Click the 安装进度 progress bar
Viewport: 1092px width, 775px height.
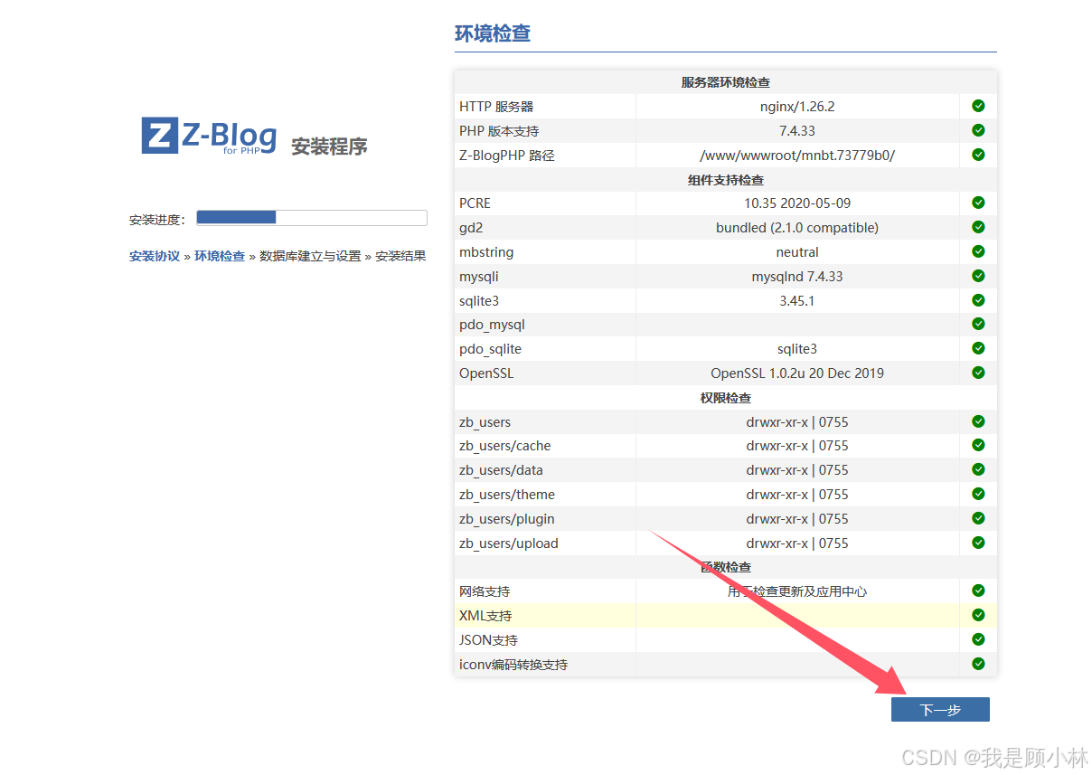pos(312,218)
